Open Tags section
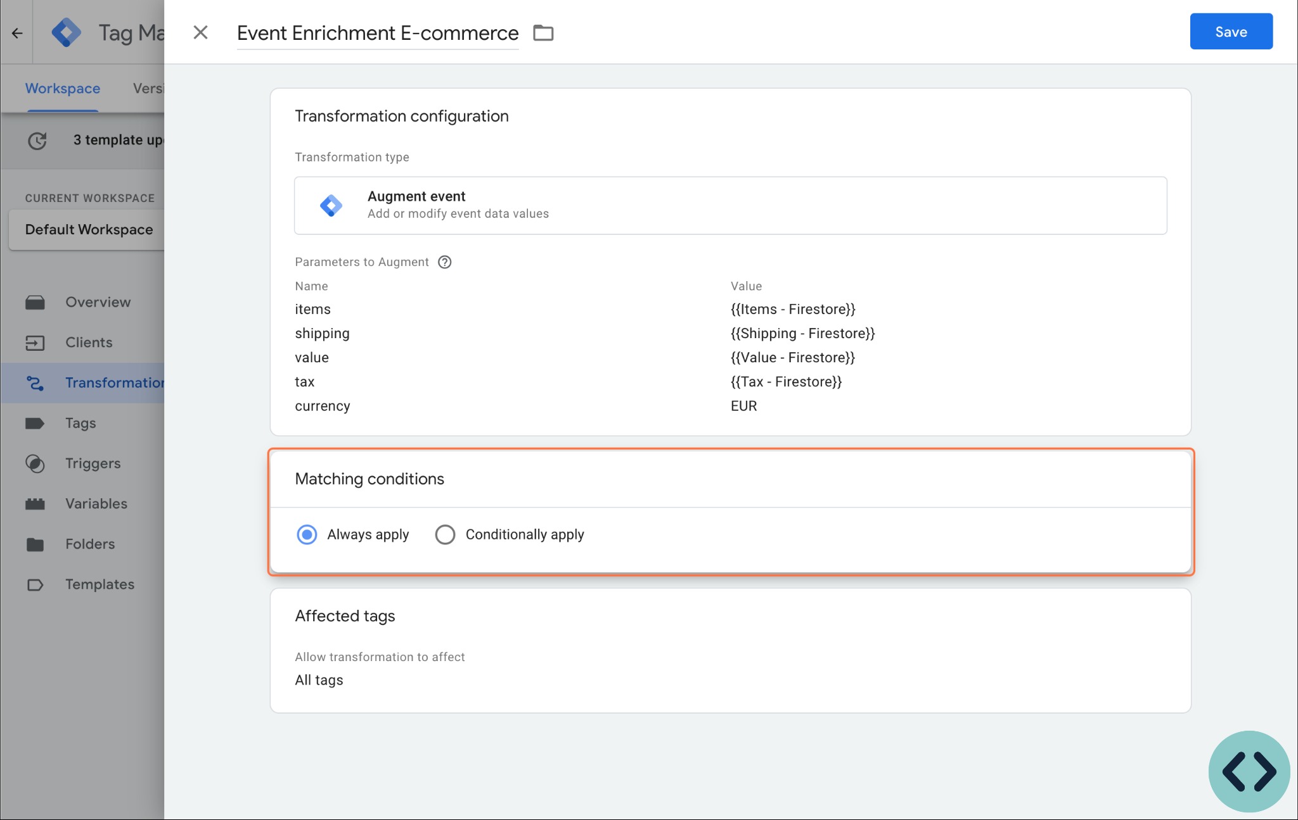This screenshot has height=820, width=1298. (x=80, y=423)
